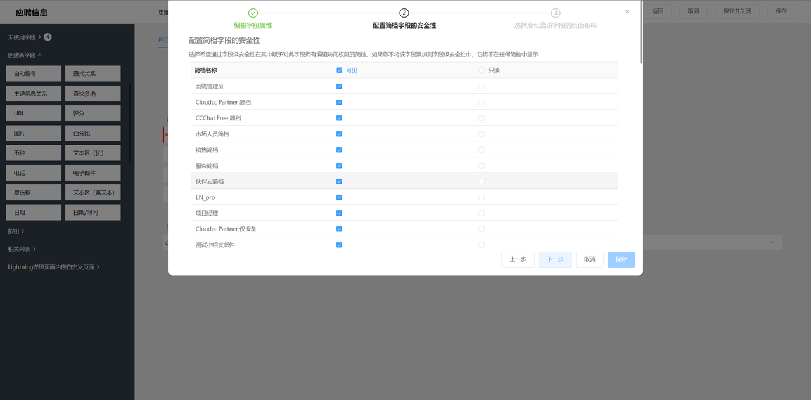Close the field security dialog
This screenshot has height=400, width=811.
tap(627, 12)
